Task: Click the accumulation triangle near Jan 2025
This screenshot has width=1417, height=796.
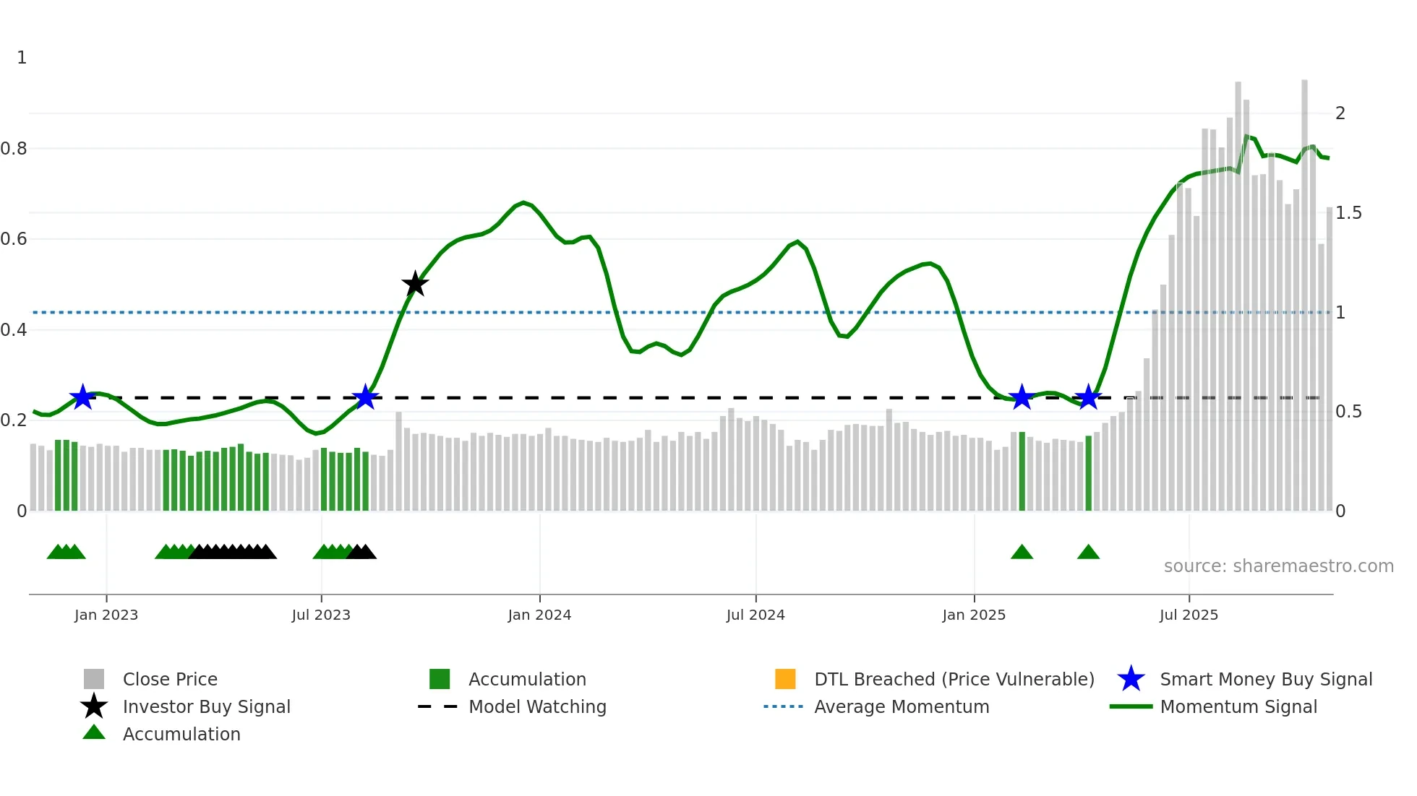Action: pyautogui.click(x=1022, y=553)
